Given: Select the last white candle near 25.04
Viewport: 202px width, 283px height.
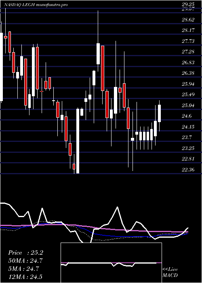Looking at the screenshot, I should [159, 113].
